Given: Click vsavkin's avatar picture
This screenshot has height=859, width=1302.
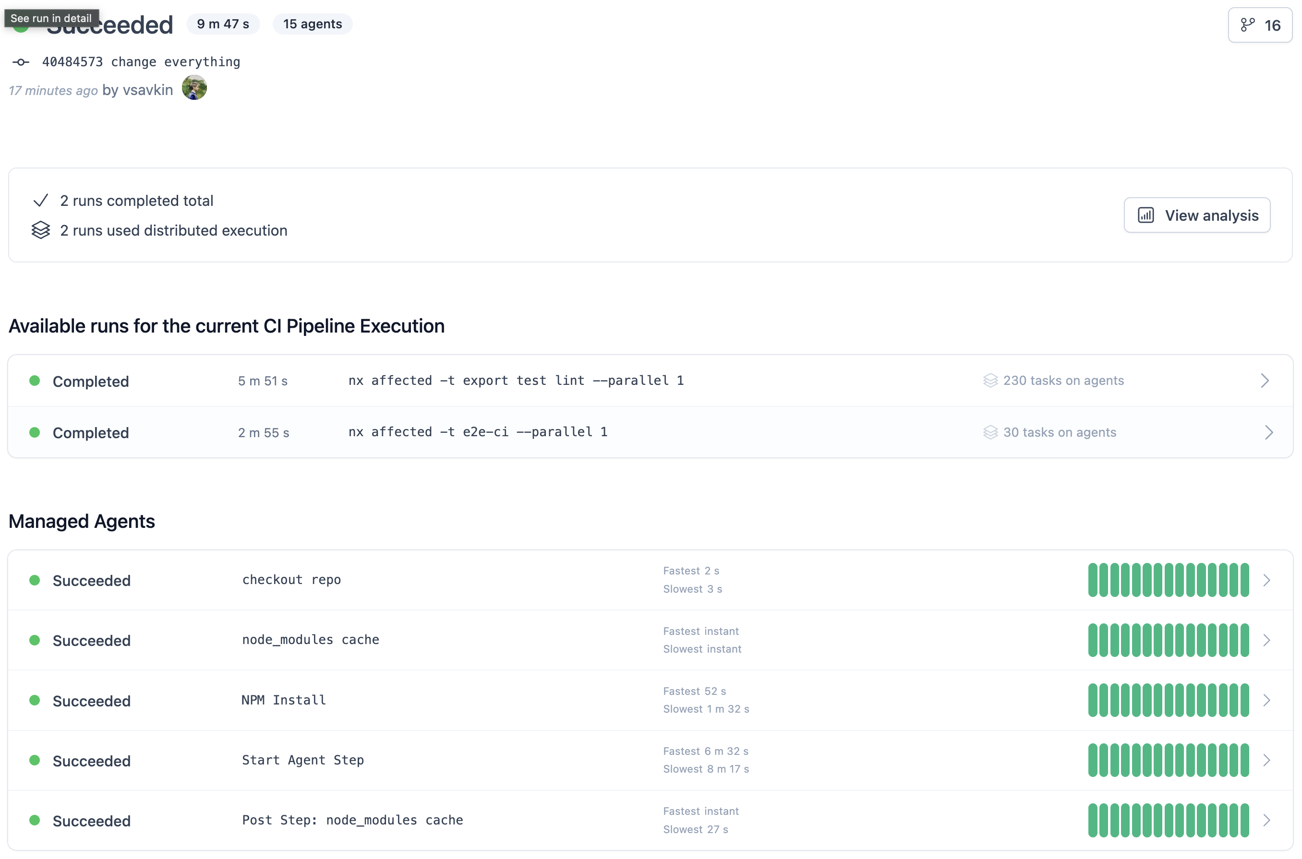Looking at the screenshot, I should pos(194,88).
